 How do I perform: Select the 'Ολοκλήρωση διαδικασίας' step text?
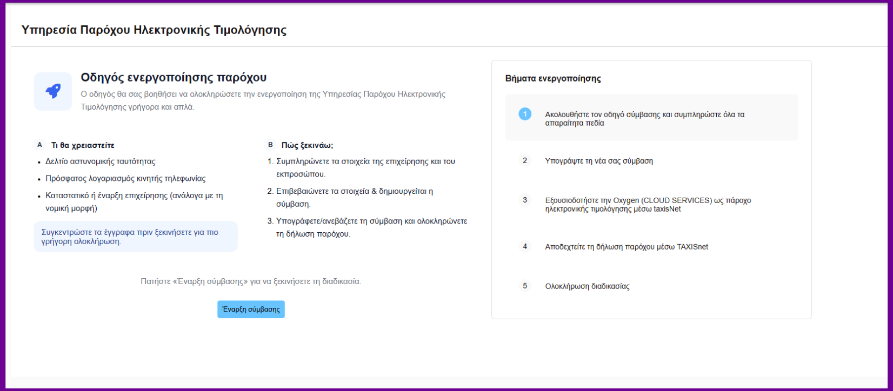(x=587, y=286)
